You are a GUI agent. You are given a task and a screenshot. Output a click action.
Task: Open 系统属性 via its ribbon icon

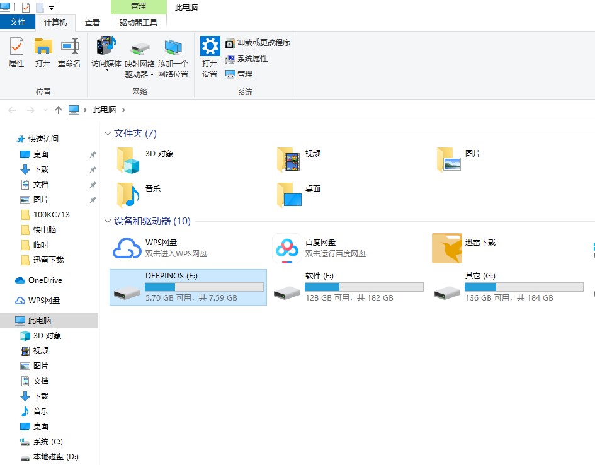point(244,58)
